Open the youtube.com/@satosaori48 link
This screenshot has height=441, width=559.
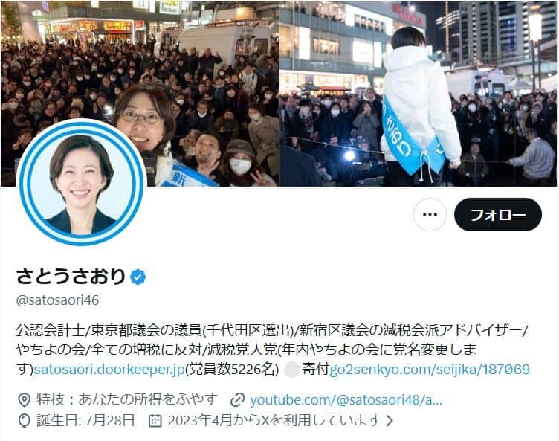pos(346,400)
